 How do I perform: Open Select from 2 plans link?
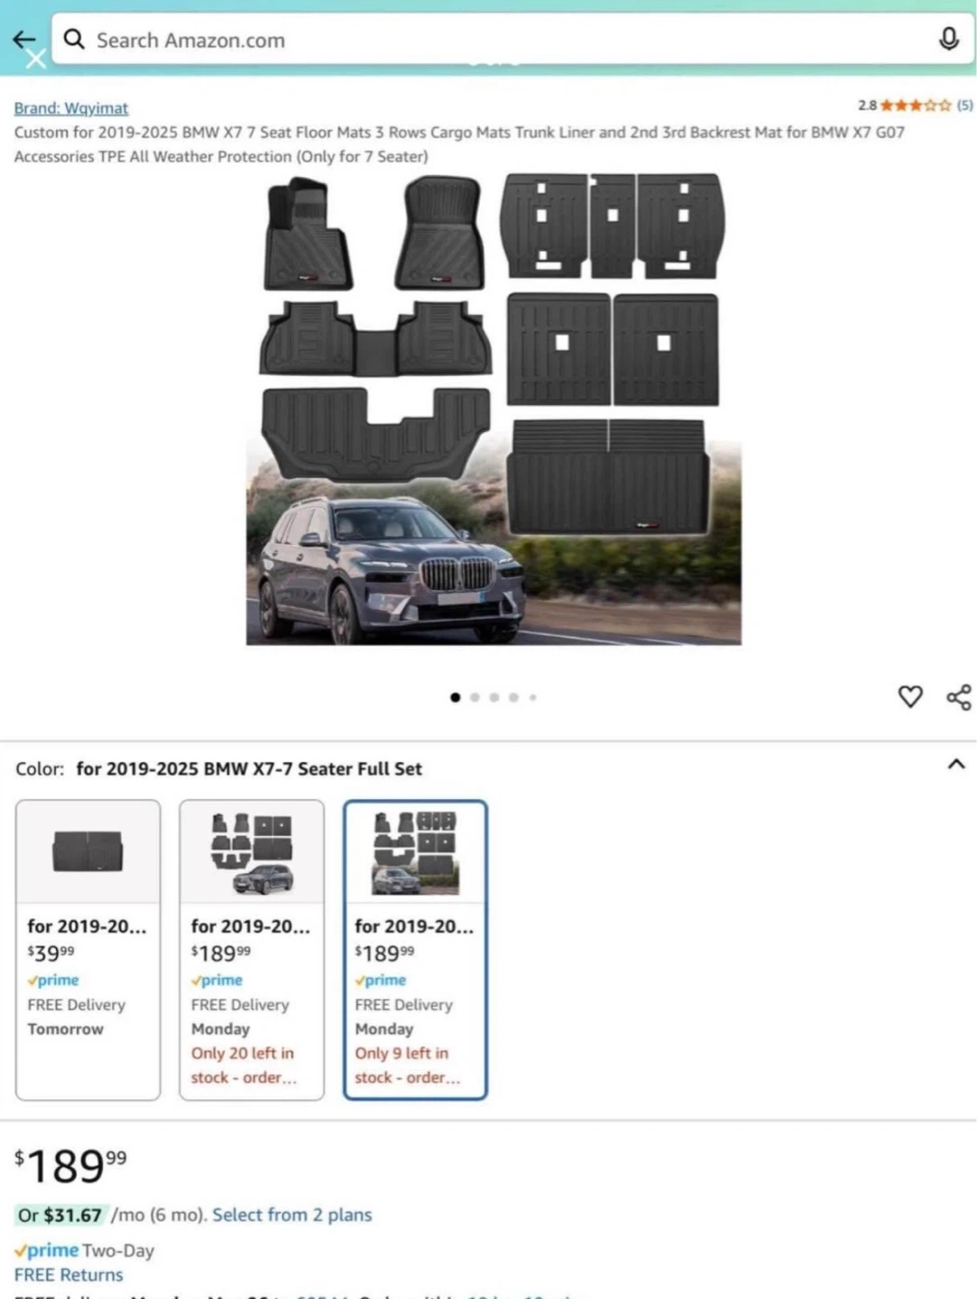[291, 1215]
